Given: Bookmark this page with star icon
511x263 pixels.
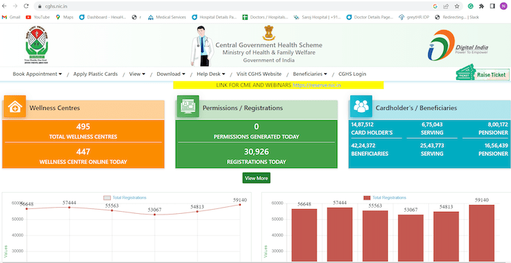Looking at the screenshot, I should tap(457, 6).
